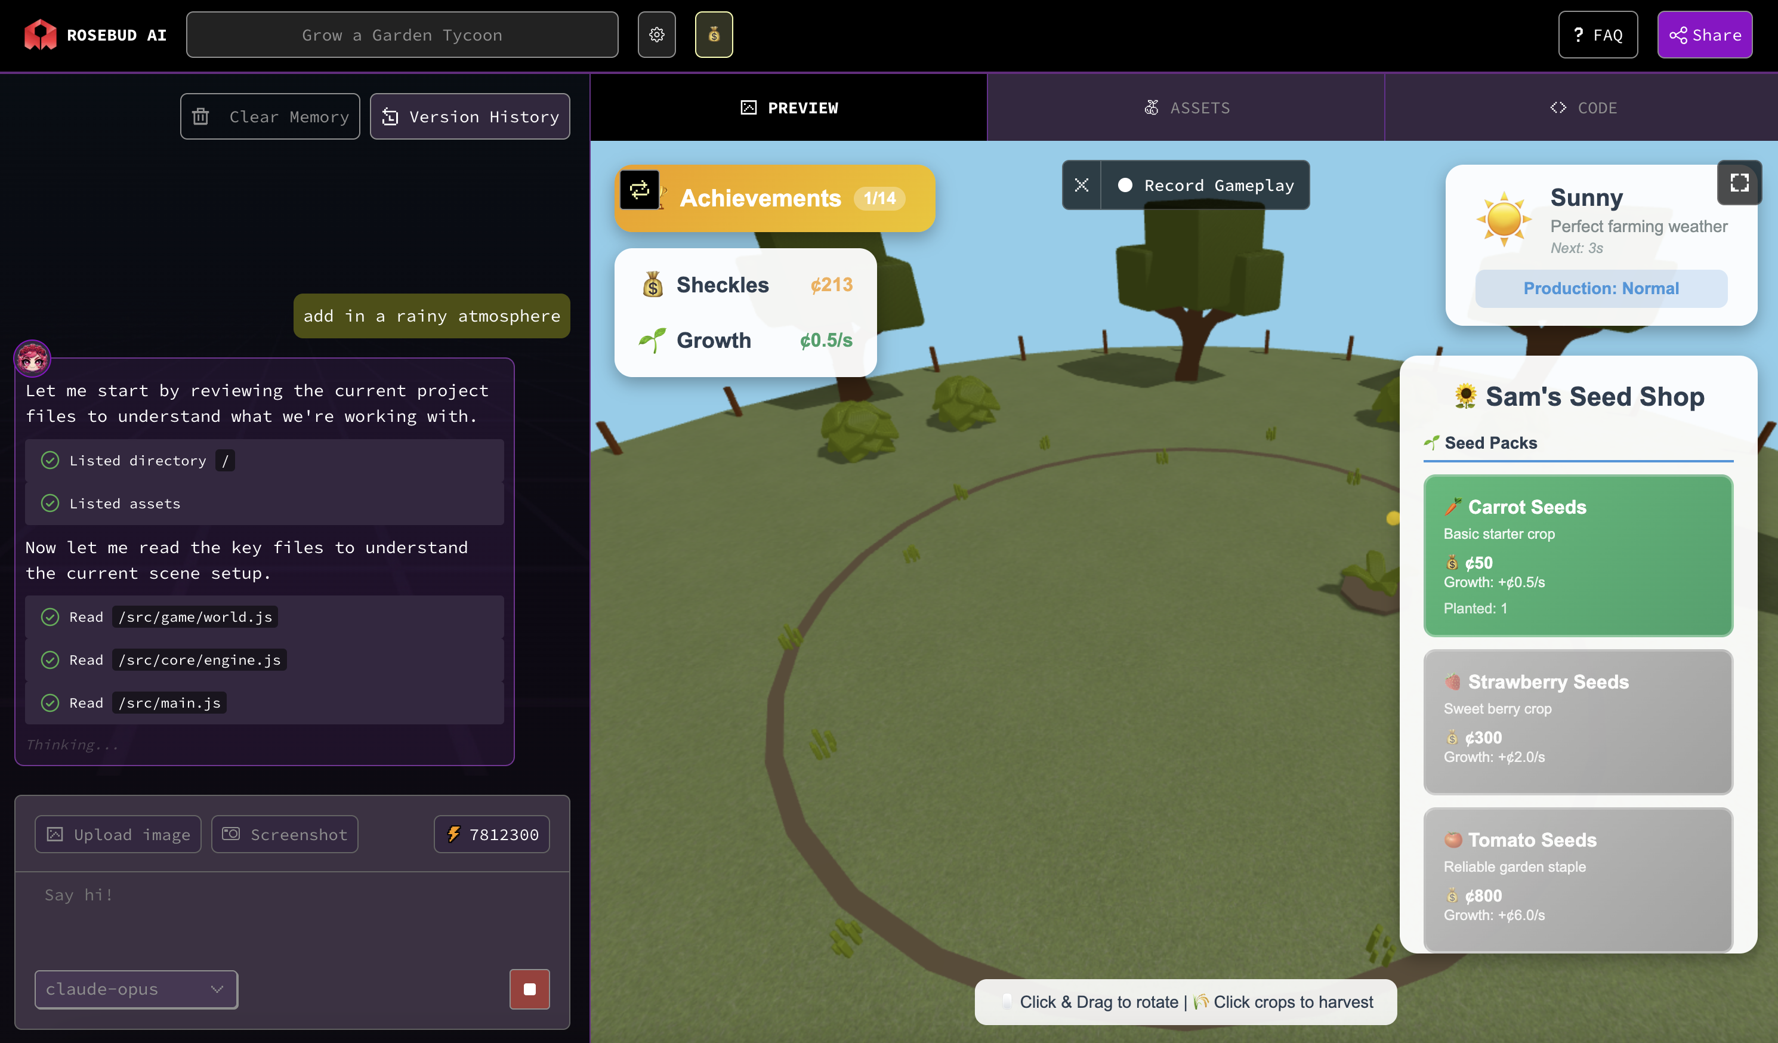Share the project

[x=1705, y=34]
